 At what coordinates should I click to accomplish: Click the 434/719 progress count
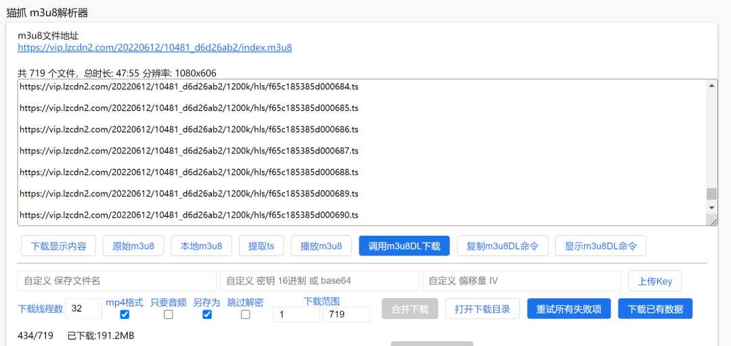[x=35, y=335]
